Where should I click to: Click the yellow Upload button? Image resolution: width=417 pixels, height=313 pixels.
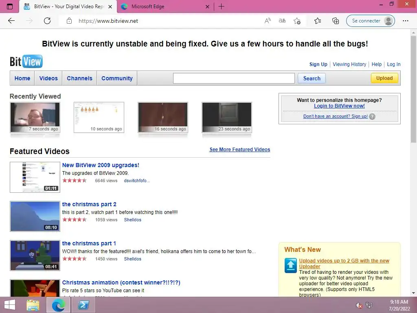[384, 78]
